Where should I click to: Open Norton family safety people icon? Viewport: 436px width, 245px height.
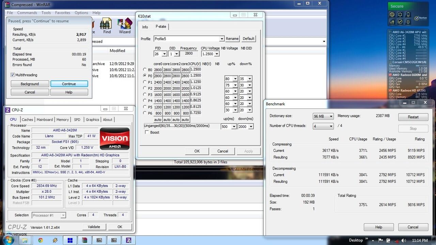click(x=392, y=22)
